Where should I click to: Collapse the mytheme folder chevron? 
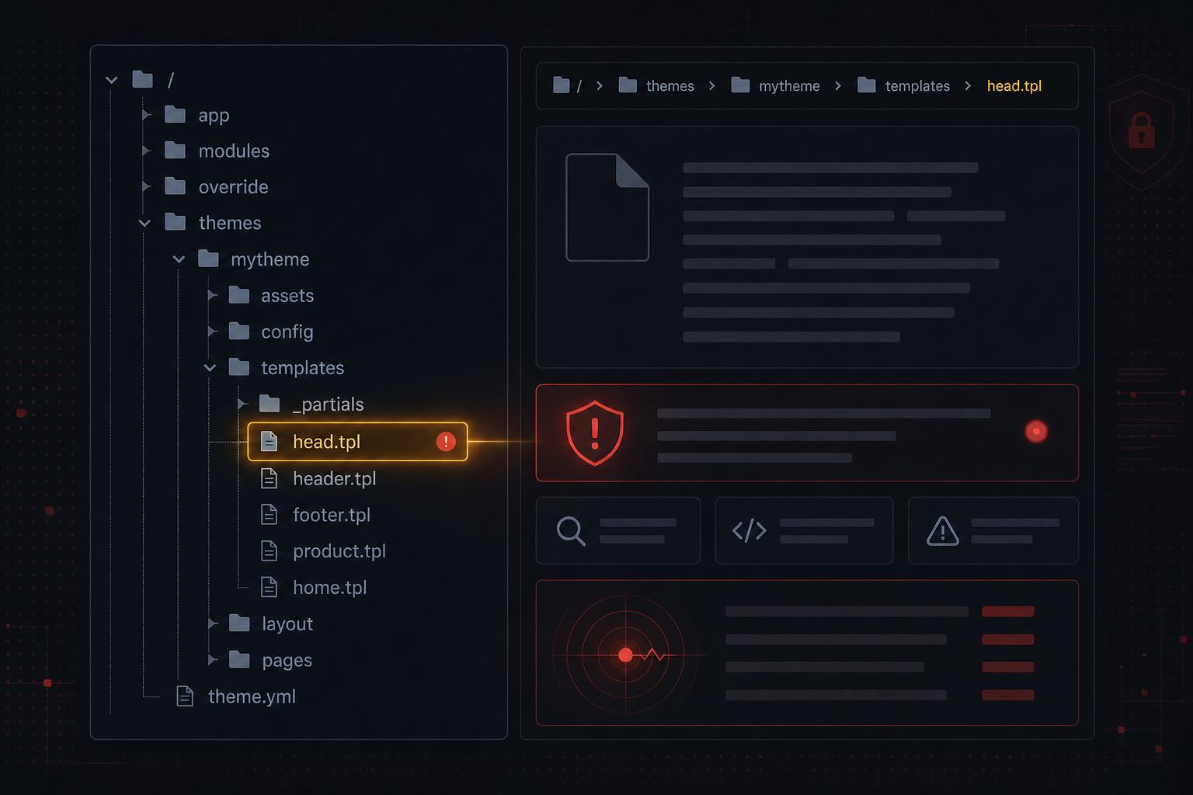click(x=179, y=259)
